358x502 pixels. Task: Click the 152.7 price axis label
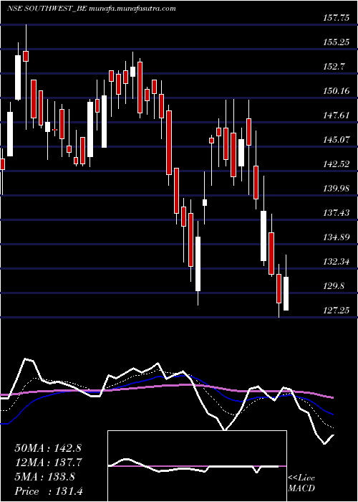(x=334, y=67)
